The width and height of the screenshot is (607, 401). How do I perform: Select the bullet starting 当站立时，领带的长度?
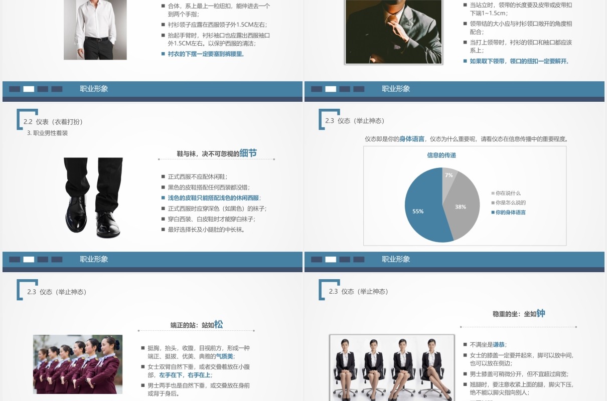tap(518, 9)
